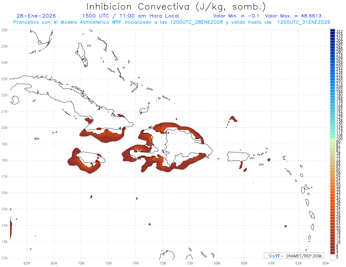Click the colorbar's top value label 322
346x267 pixels.
(339, 31)
